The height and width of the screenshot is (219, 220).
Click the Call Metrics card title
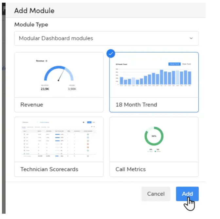(x=131, y=169)
